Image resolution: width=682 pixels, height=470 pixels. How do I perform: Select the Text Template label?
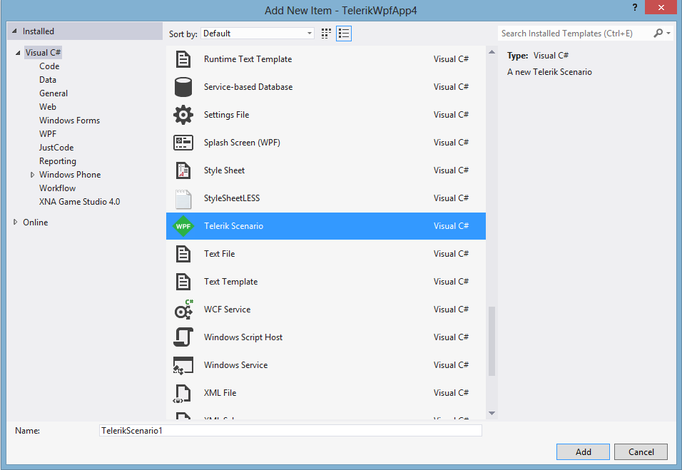tap(230, 282)
